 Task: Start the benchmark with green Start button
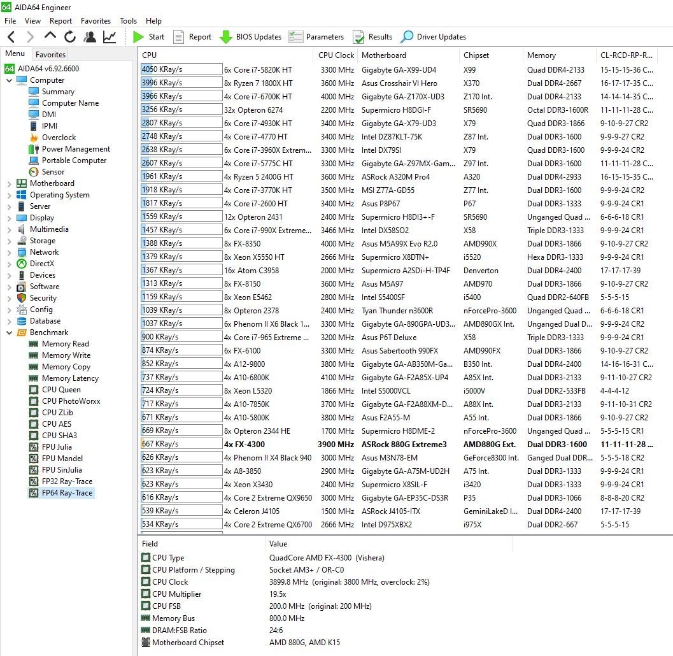tap(148, 37)
